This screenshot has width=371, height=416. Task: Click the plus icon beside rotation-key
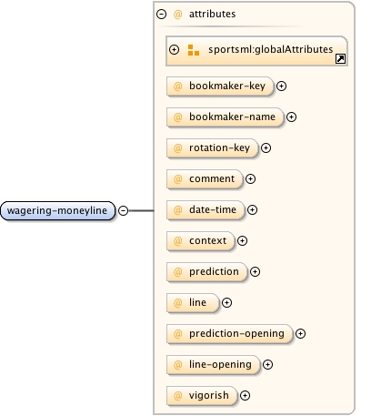266,148
